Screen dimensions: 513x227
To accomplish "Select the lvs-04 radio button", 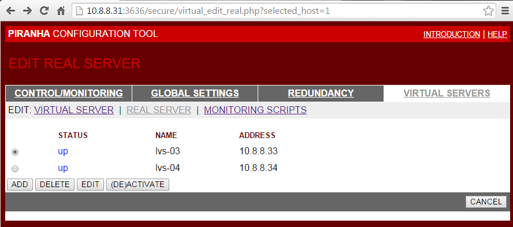I will tap(15, 169).
